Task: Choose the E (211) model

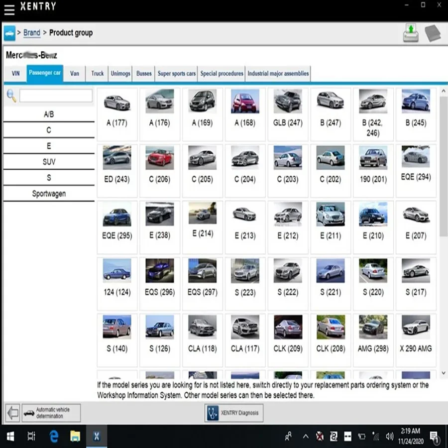Action: [x=331, y=227]
